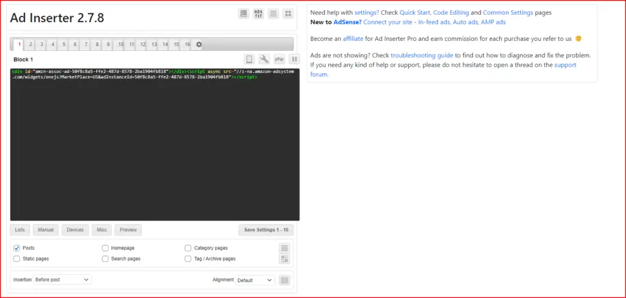Viewport: 626px width, 298px height.
Task: Enable the Static pages checkbox
Action: [x=17, y=259]
